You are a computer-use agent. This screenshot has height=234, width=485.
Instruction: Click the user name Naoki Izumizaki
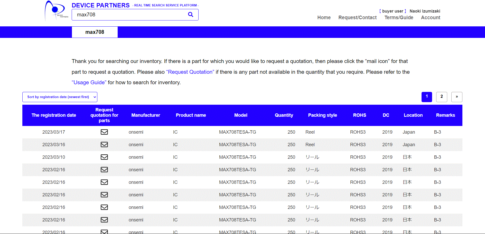pos(425,11)
